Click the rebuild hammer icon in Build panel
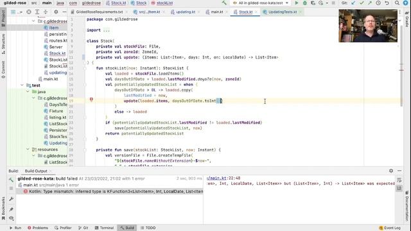The height and width of the screenshot is (231, 411). 11,180
